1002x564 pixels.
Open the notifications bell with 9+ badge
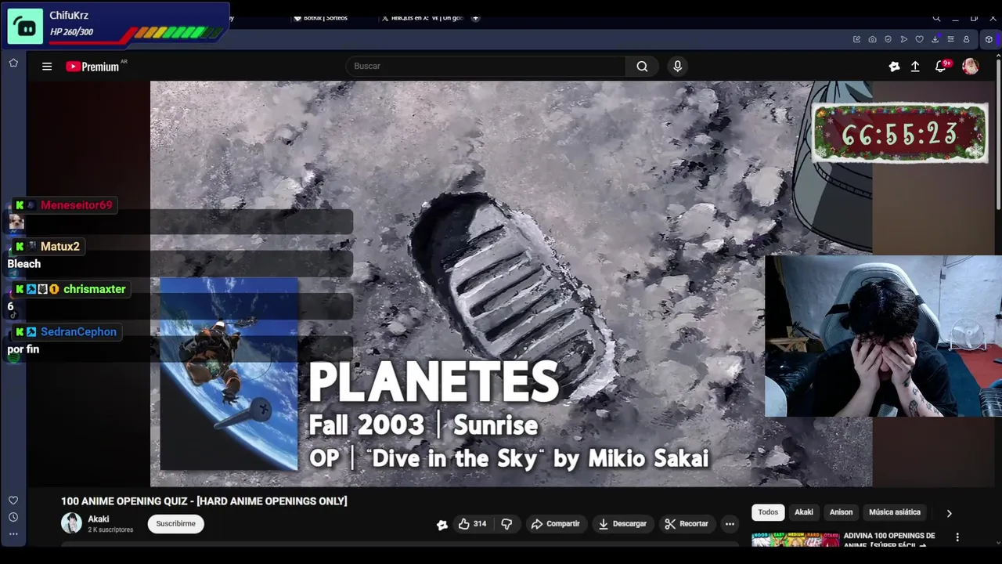(x=942, y=66)
